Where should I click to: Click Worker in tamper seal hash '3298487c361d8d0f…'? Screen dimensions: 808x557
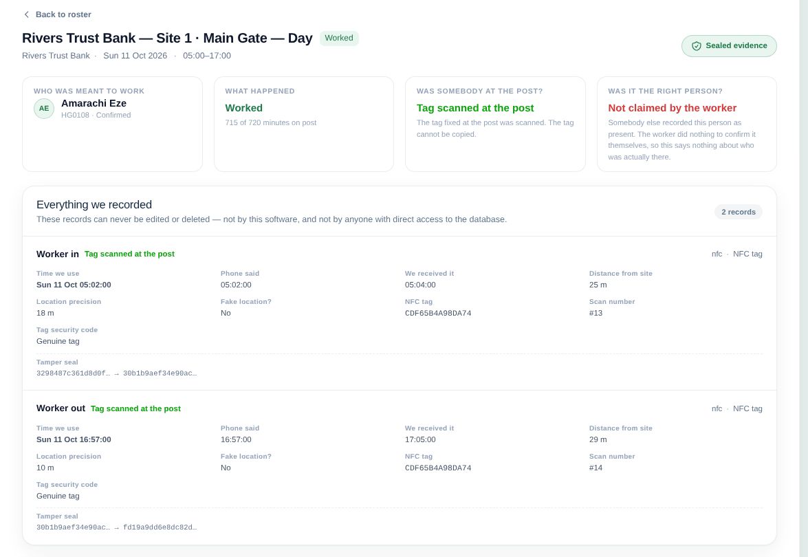coord(73,373)
